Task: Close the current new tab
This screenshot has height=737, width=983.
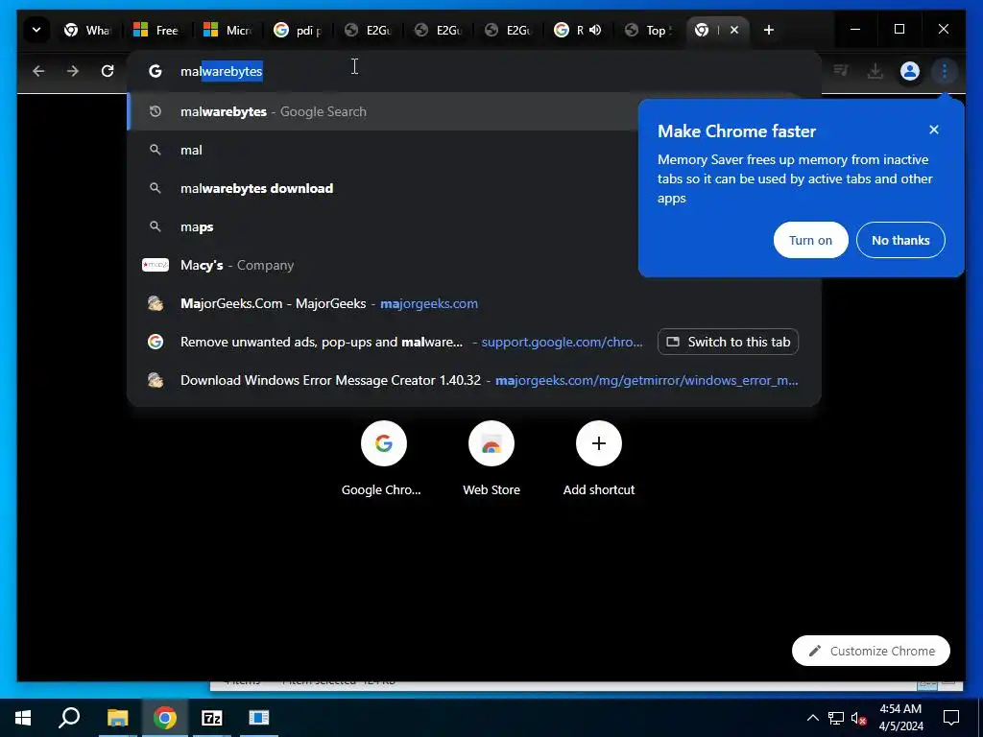Action: coord(734,30)
